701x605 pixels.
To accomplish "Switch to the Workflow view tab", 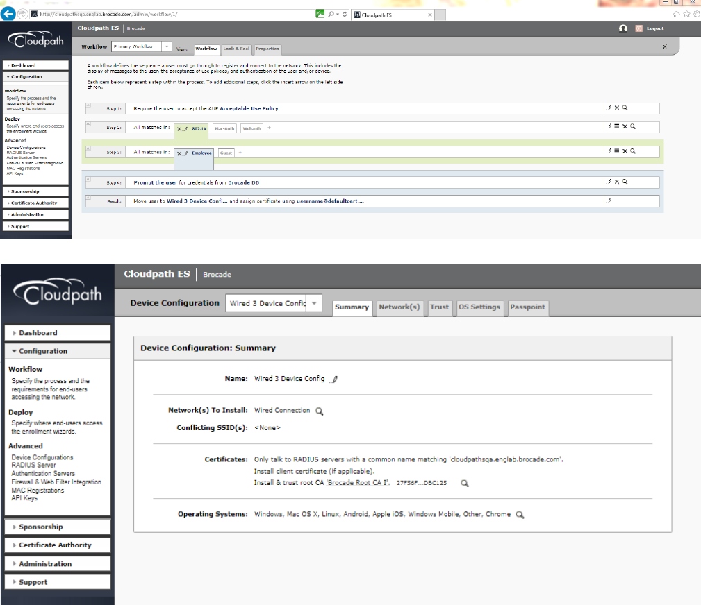I will 206,49.
